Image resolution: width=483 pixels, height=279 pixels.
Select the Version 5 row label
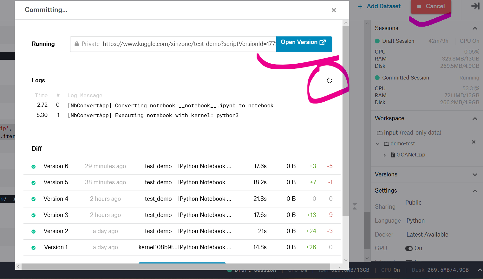click(56, 182)
